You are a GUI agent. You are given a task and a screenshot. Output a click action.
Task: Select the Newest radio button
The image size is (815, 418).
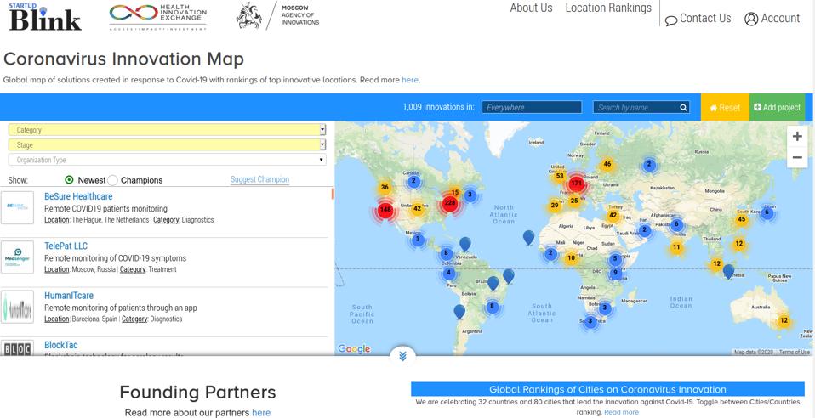[70, 180]
